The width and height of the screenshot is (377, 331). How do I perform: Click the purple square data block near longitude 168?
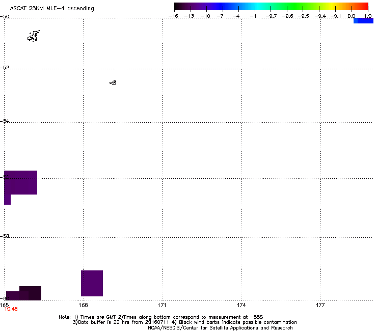[92, 283]
